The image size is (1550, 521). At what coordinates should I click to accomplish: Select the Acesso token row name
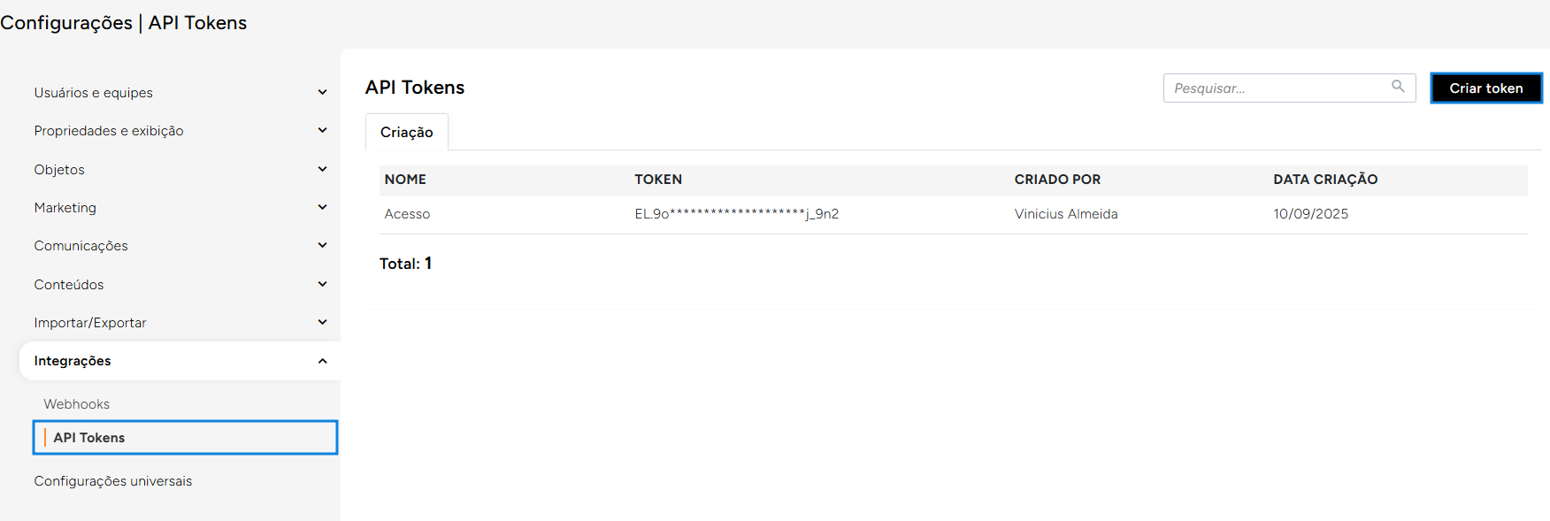(x=407, y=214)
